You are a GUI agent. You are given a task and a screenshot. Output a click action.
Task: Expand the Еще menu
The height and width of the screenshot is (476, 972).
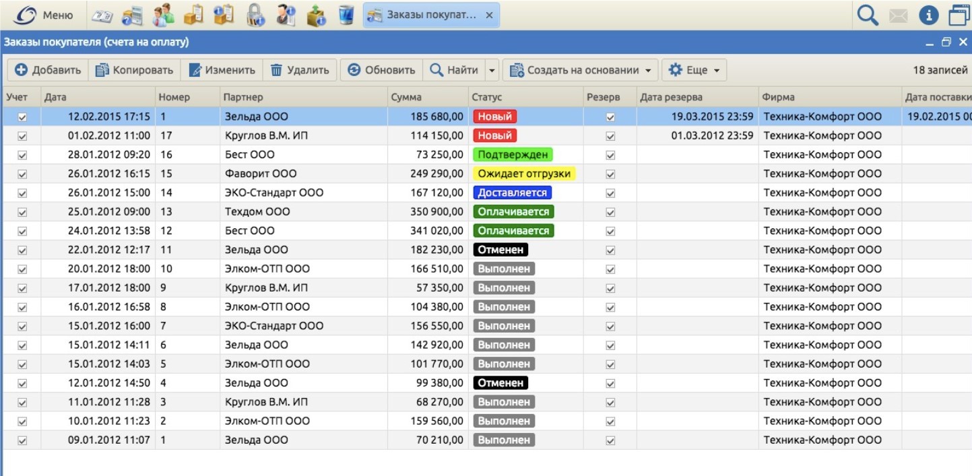[x=694, y=70]
